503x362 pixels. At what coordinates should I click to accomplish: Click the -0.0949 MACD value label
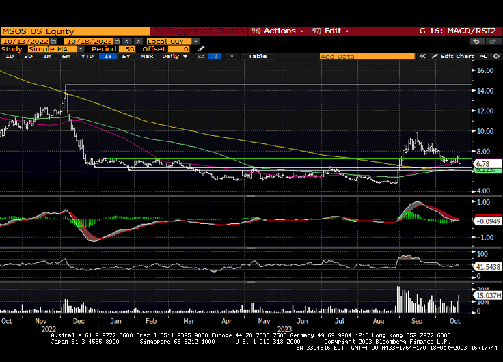coord(488,221)
